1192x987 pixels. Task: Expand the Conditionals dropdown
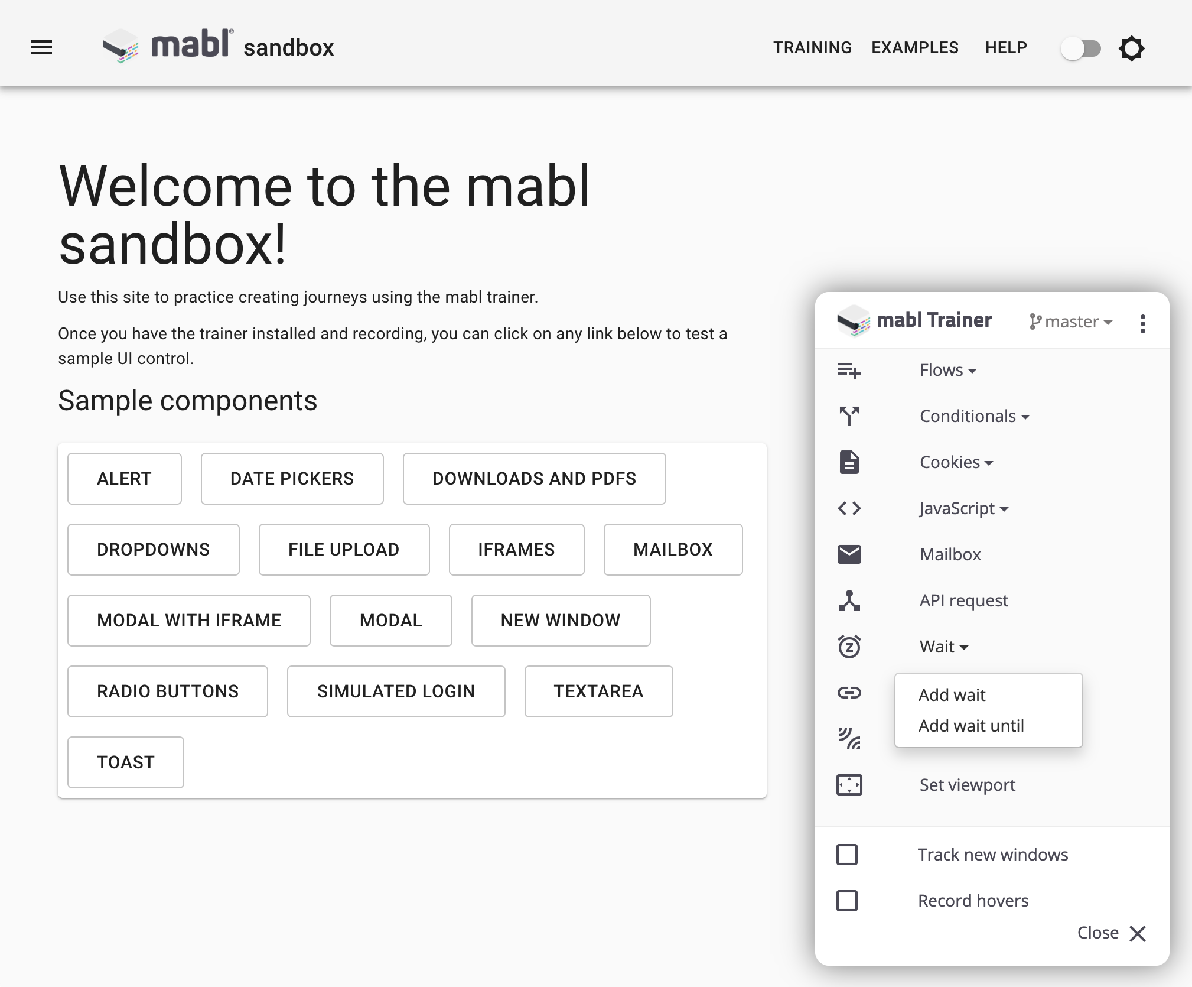975,417
